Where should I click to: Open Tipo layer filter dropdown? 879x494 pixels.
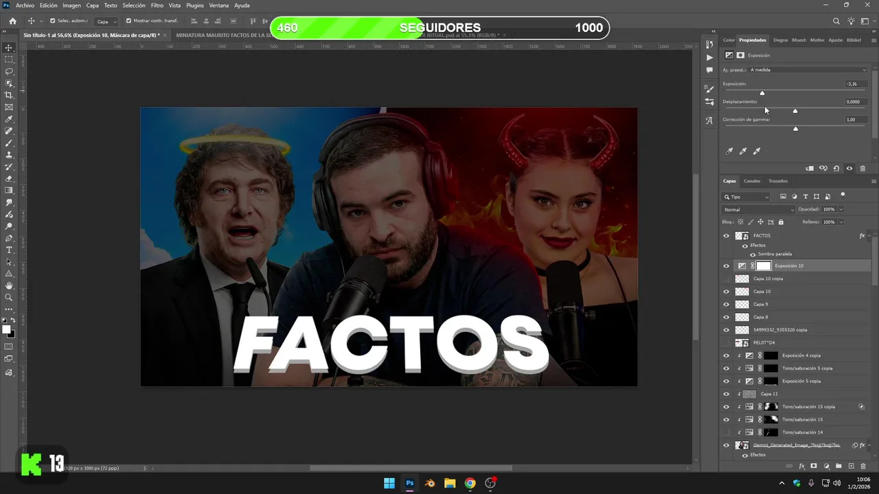click(747, 197)
